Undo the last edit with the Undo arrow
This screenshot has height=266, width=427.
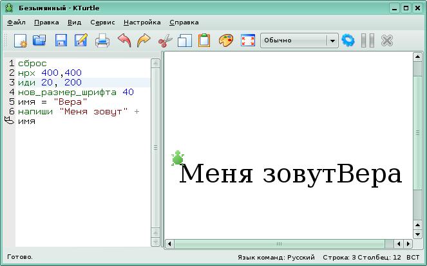tap(124, 40)
